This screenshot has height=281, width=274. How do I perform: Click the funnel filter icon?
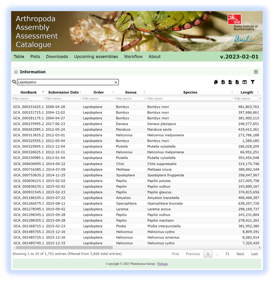tap(252, 82)
